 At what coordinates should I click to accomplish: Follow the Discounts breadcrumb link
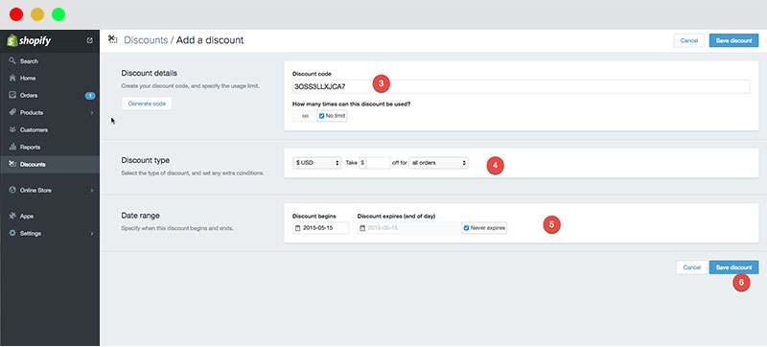146,40
